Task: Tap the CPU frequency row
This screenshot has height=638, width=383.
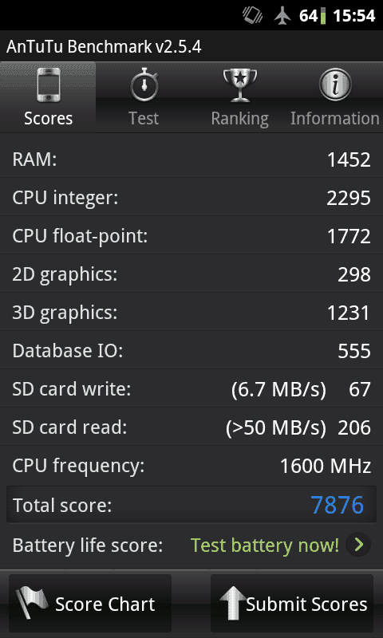Action: (x=191, y=465)
